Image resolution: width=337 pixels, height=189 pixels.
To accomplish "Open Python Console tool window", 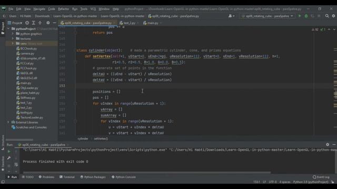I will point(123,177).
